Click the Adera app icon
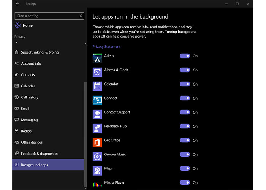Viewport: 266px width, 190px height. click(97, 58)
